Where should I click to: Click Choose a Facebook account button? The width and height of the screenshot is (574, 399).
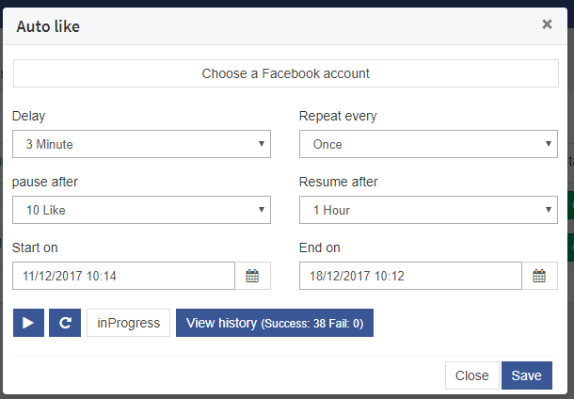pyautogui.click(x=286, y=73)
